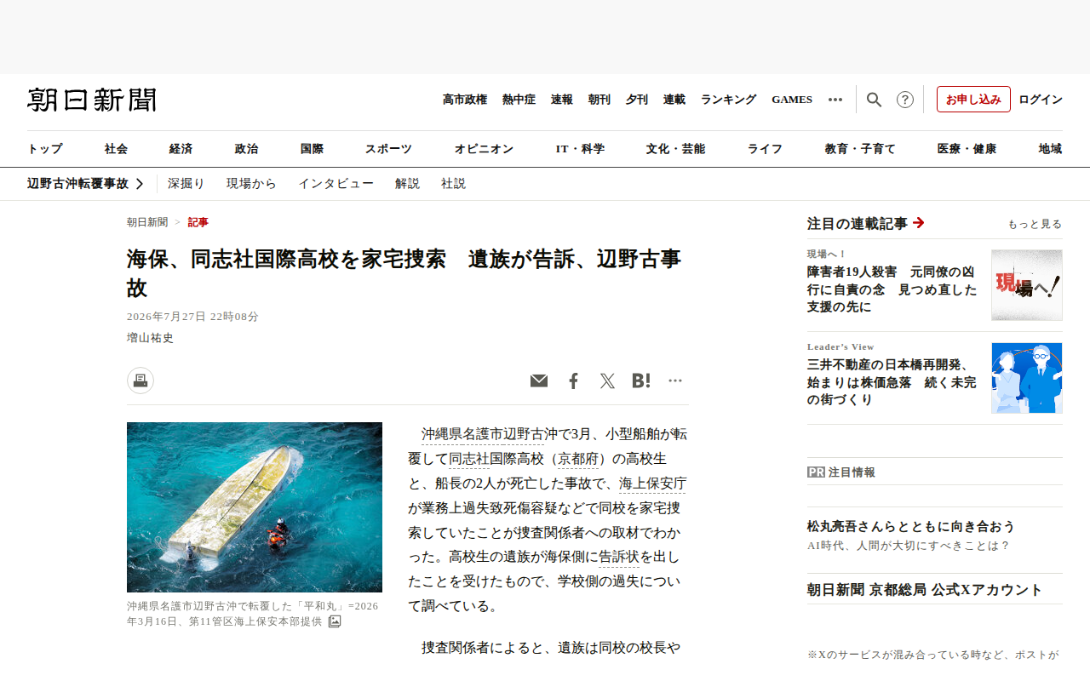Open 松丸亮吾さんらとともに向き合おう promo
Screen dimensions: 1090x681
click(x=911, y=527)
